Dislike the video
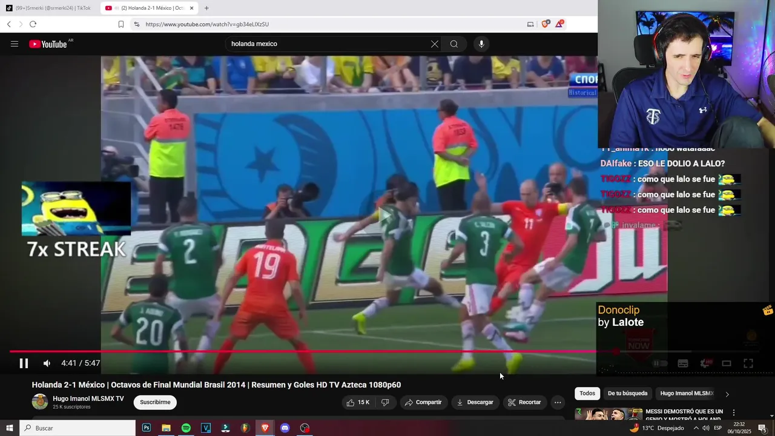Viewport: 775px width, 436px height. 385,402
